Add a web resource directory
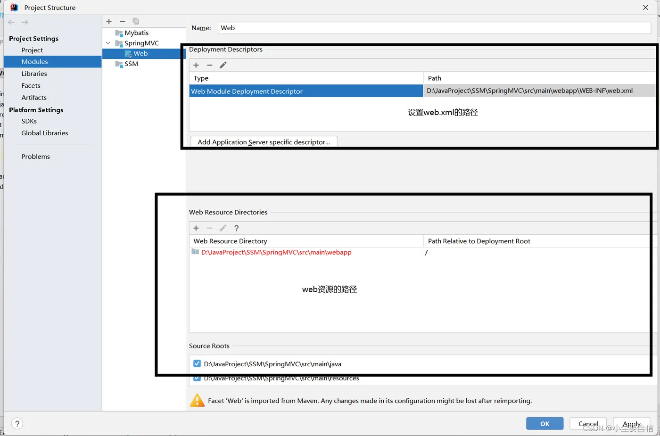The width and height of the screenshot is (660, 436). pos(196,228)
